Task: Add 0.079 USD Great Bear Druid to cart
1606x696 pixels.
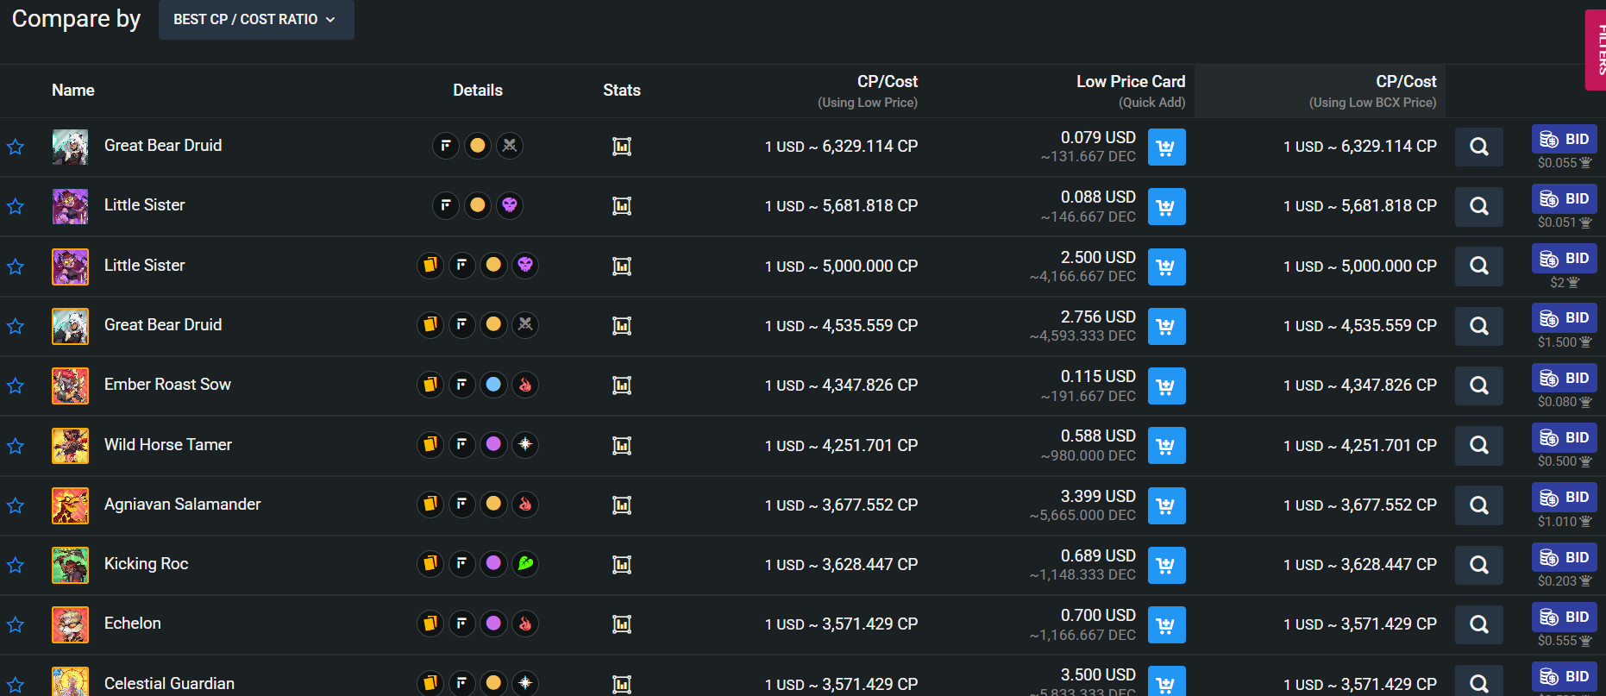Action: (x=1166, y=147)
